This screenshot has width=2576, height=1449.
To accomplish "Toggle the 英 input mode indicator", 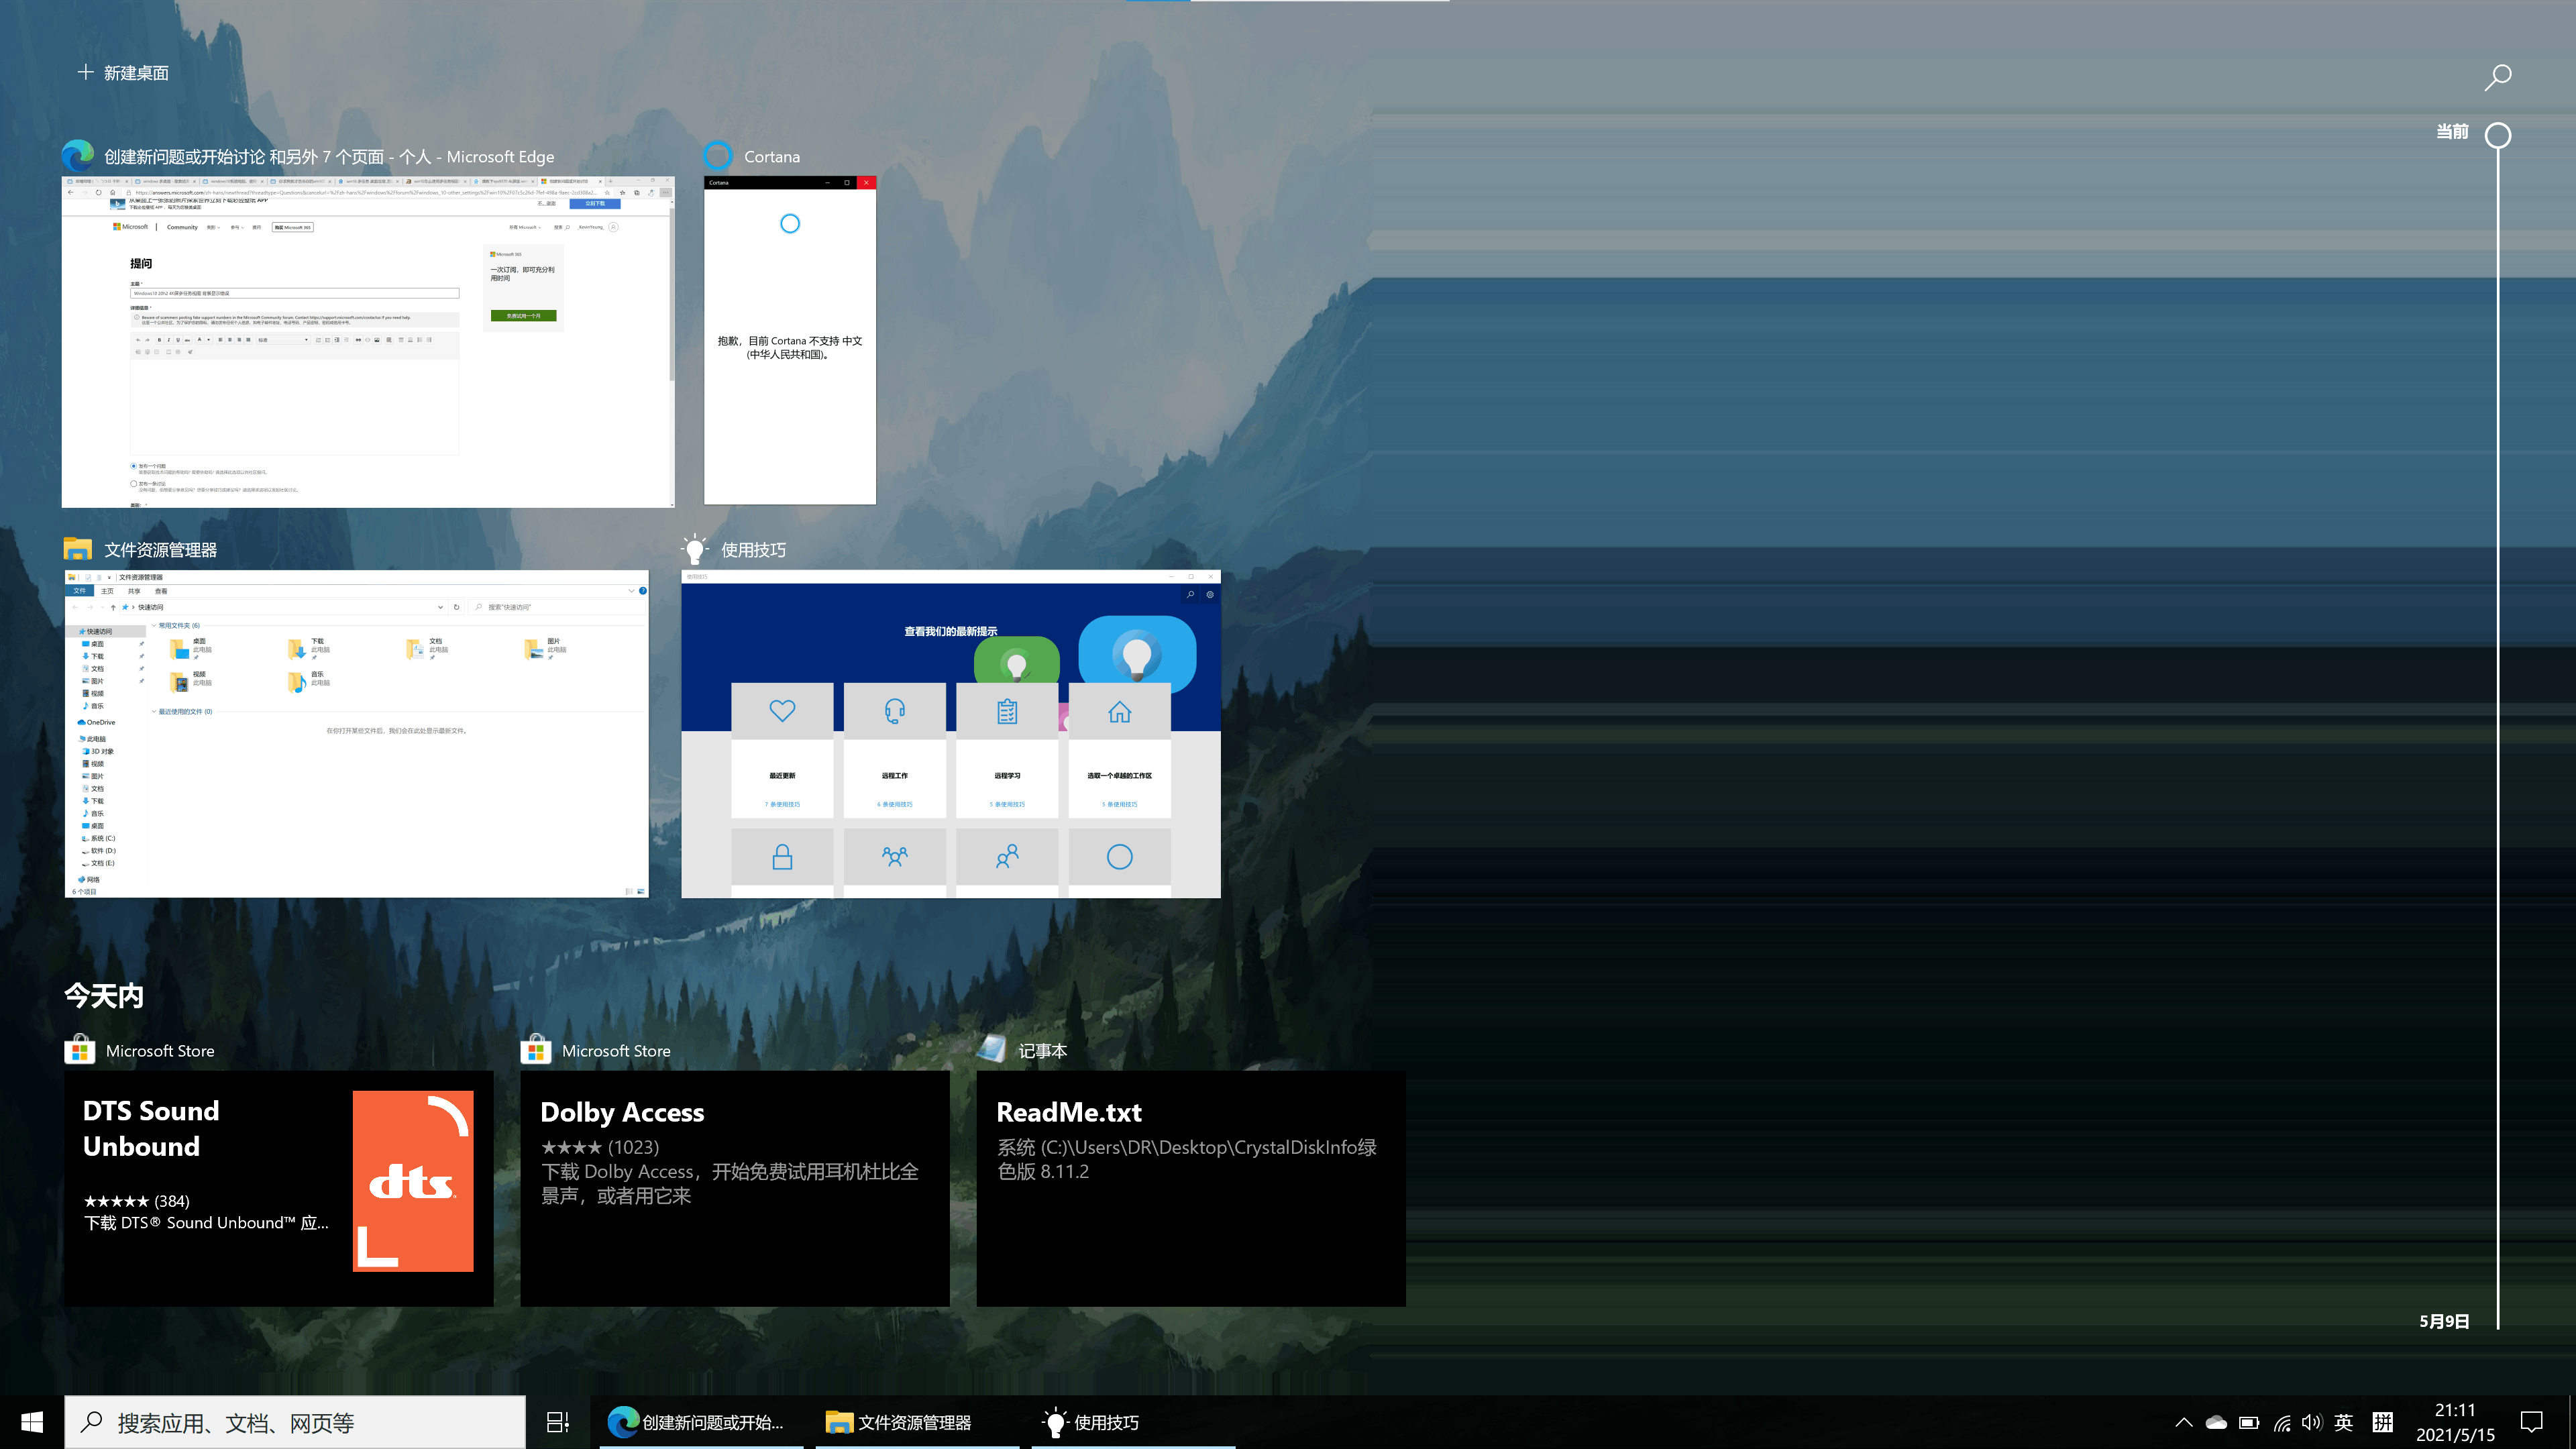I will point(2344,1422).
